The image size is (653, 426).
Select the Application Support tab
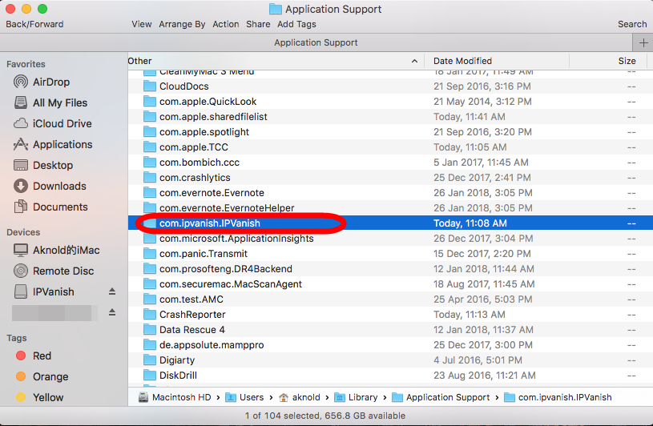[316, 43]
